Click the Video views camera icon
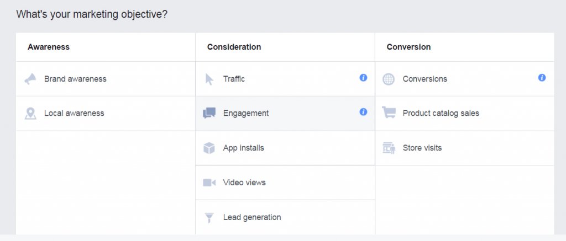The height and width of the screenshot is (241, 566). point(209,183)
